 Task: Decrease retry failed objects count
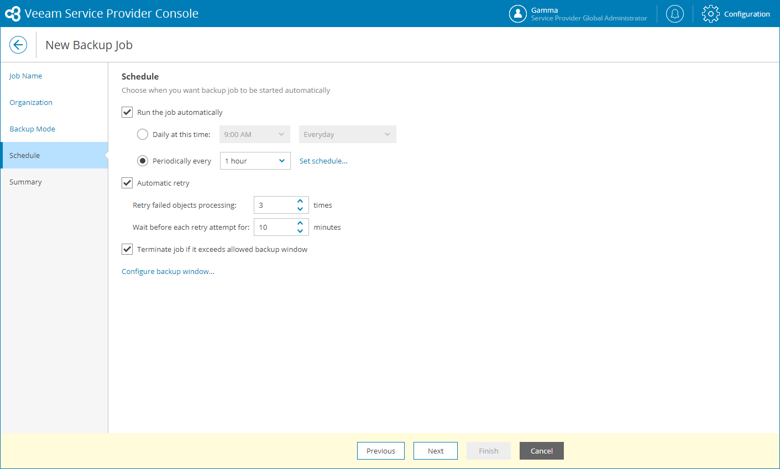pyautogui.click(x=300, y=209)
